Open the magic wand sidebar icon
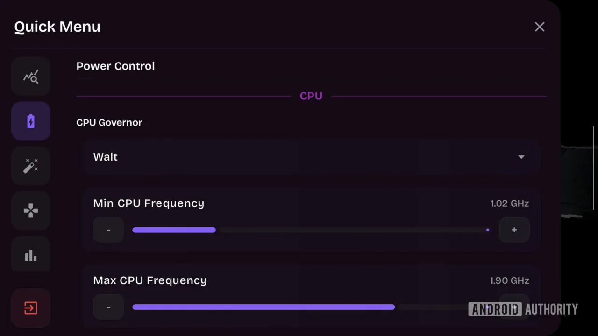This screenshot has width=598, height=336. (x=31, y=166)
